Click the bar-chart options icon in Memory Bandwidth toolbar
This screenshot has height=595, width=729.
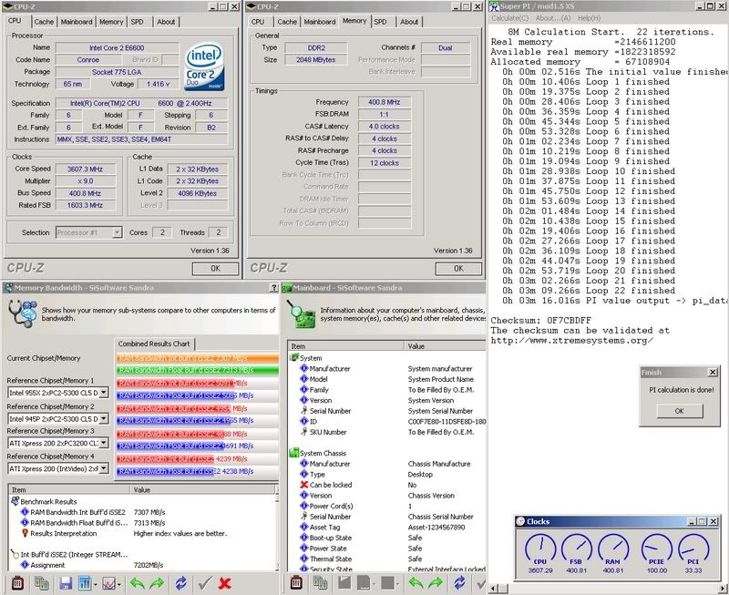85,583
